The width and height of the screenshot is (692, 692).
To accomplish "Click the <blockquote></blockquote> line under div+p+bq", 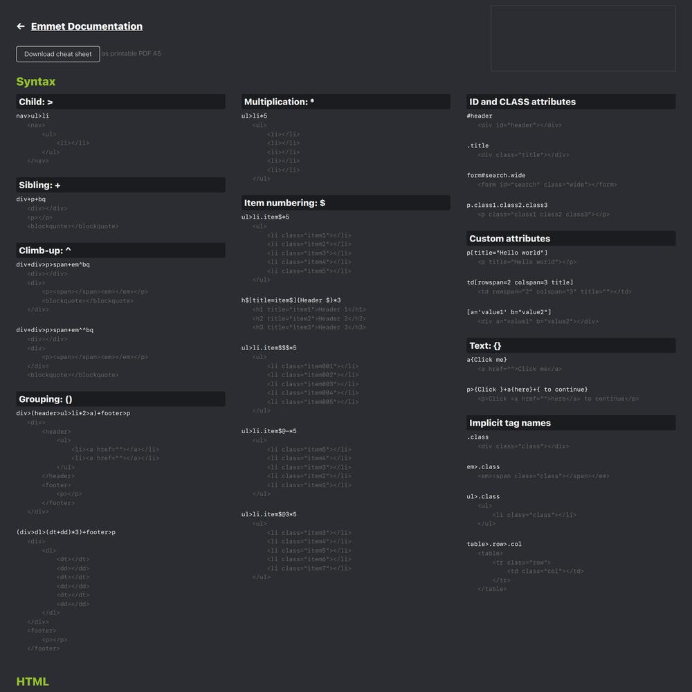I will pyautogui.click(x=73, y=226).
